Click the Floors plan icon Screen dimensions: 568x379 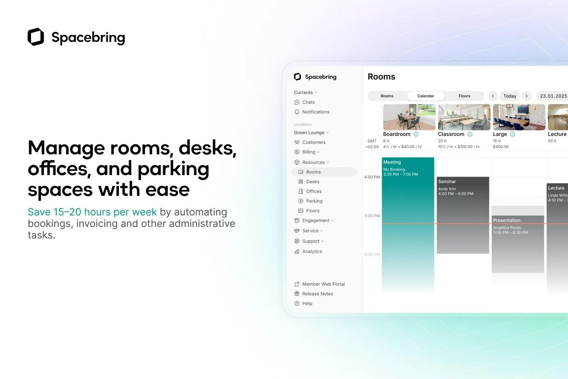(x=301, y=211)
